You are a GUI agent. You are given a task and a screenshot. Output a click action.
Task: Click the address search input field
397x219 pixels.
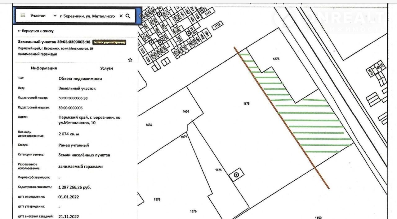coord(87,16)
